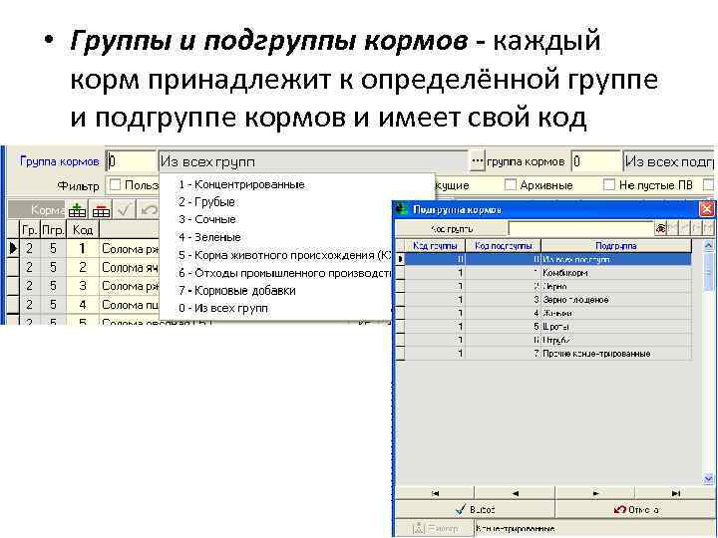Image resolution: width=718 pixels, height=538 pixels.
Task: Click the search eye icon in Подгруппа кормов dialog
Action: (660, 228)
